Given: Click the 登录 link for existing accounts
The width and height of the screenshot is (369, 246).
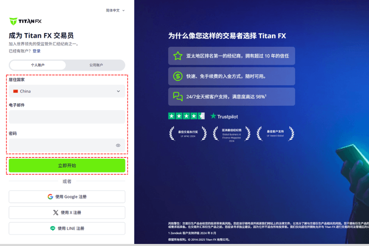Looking at the screenshot, I should 37,51.
